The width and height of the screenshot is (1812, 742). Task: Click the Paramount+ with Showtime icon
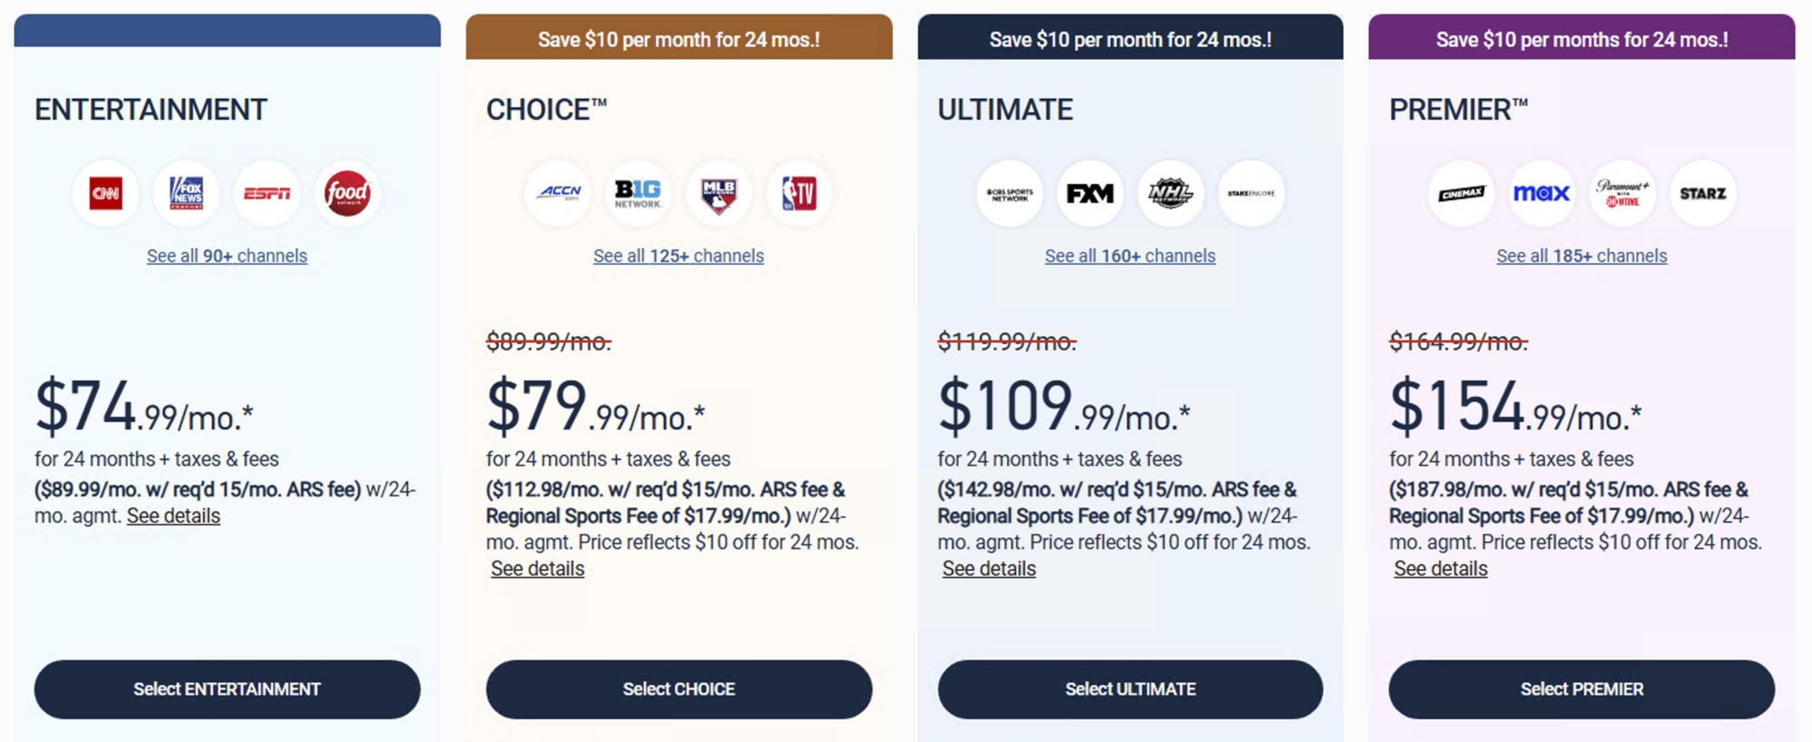(1622, 193)
